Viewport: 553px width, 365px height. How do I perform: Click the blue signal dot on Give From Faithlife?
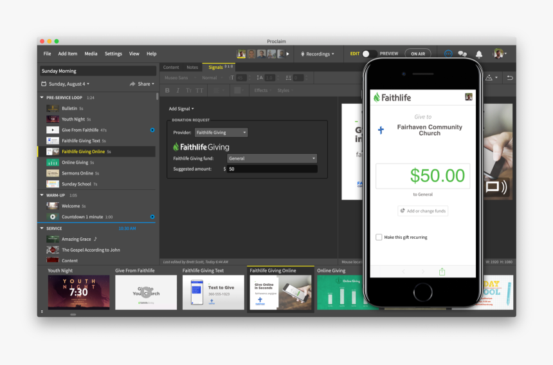[x=152, y=130]
